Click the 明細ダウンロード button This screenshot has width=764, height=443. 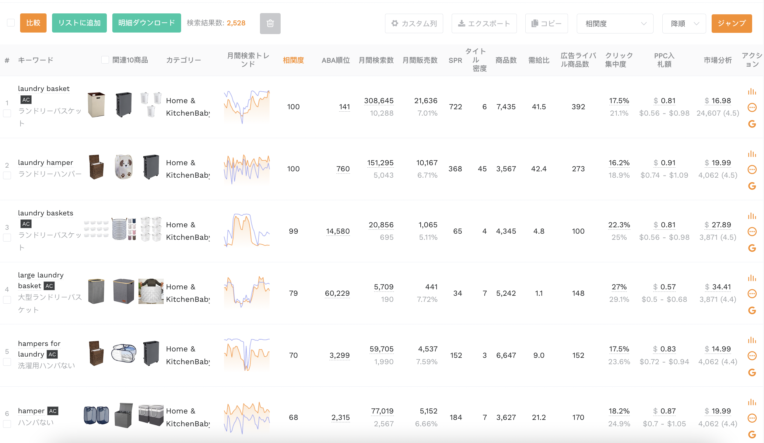coord(146,23)
